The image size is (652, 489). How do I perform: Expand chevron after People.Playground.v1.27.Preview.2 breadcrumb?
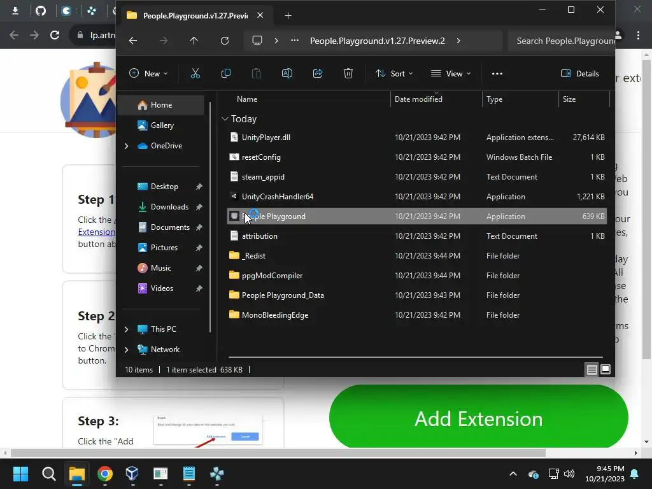(458, 41)
